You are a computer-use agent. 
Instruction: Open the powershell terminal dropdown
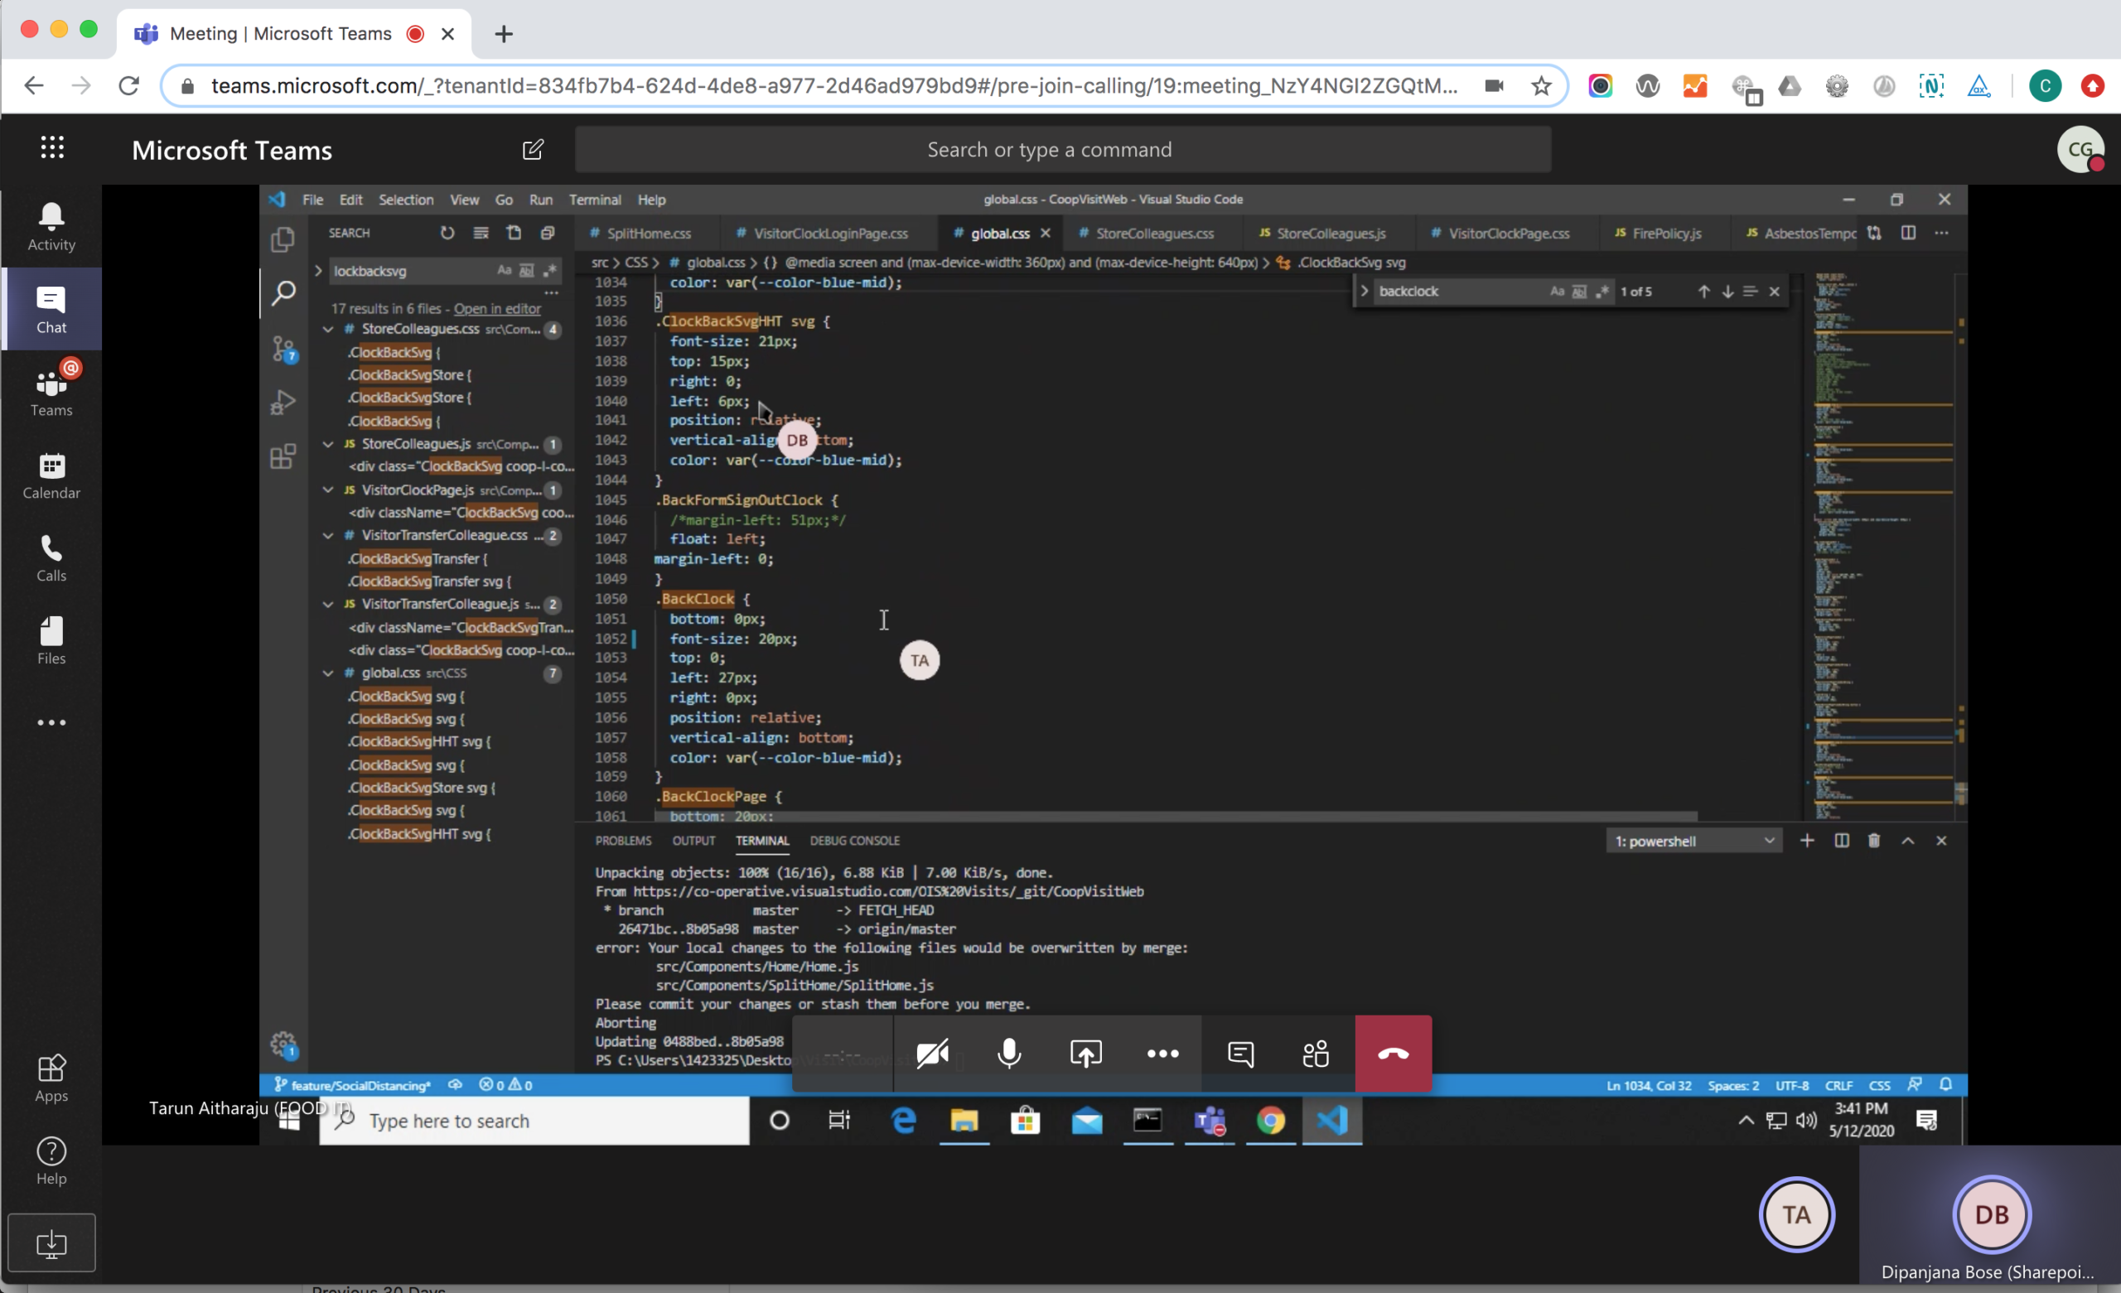pyautogui.click(x=1692, y=841)
